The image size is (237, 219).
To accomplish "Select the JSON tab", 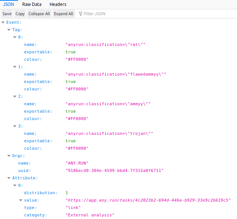I will 9,4.
